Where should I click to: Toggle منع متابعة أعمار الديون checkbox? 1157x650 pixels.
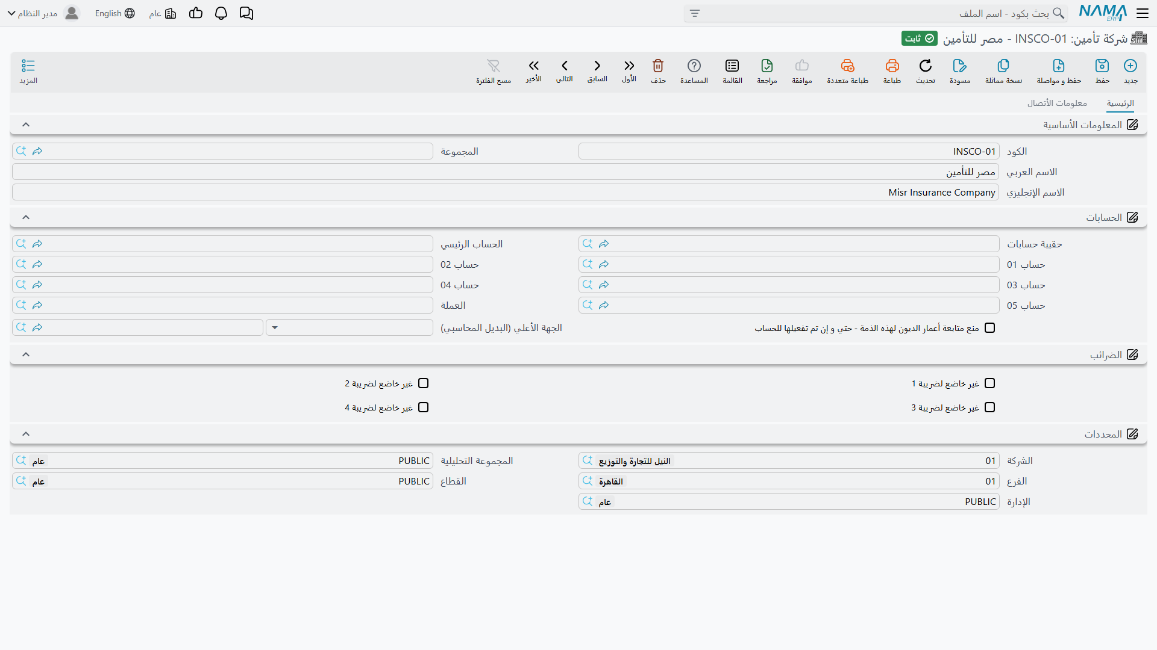pos(989,328)
